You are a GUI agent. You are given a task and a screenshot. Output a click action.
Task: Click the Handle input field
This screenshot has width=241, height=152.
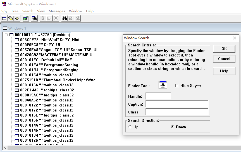(x=158, y=96)
